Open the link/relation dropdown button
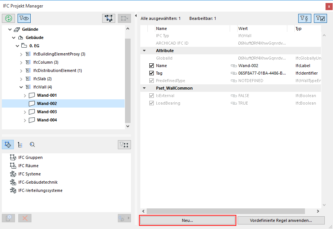333x229 pixels. coord(125,218)
